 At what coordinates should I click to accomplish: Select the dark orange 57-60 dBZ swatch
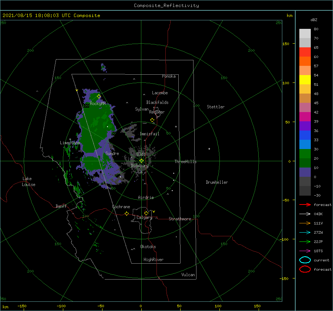(x=305, y=61)
